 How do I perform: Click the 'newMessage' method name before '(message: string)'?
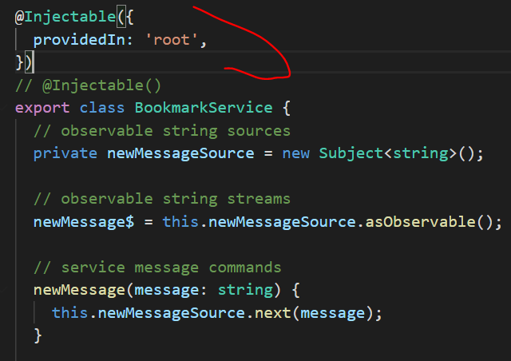click(79, 290)
